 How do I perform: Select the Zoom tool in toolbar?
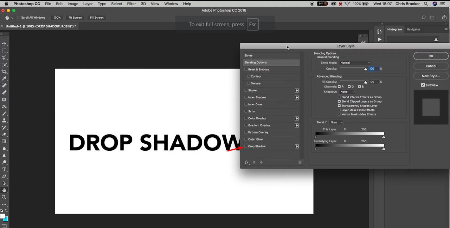pos(4,197)
